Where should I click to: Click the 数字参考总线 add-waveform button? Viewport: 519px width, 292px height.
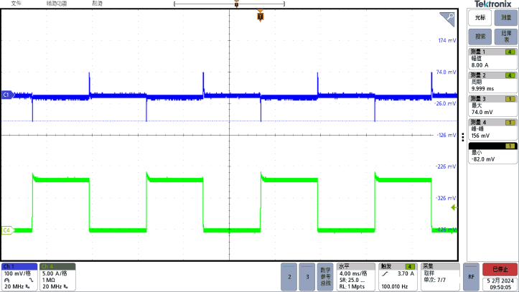(x=325, y=277)
